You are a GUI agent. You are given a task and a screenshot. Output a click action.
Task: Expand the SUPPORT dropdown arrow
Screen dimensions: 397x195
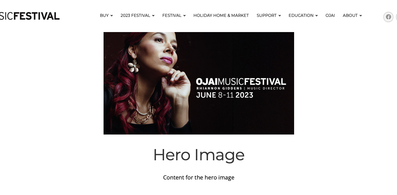[280, 16]
